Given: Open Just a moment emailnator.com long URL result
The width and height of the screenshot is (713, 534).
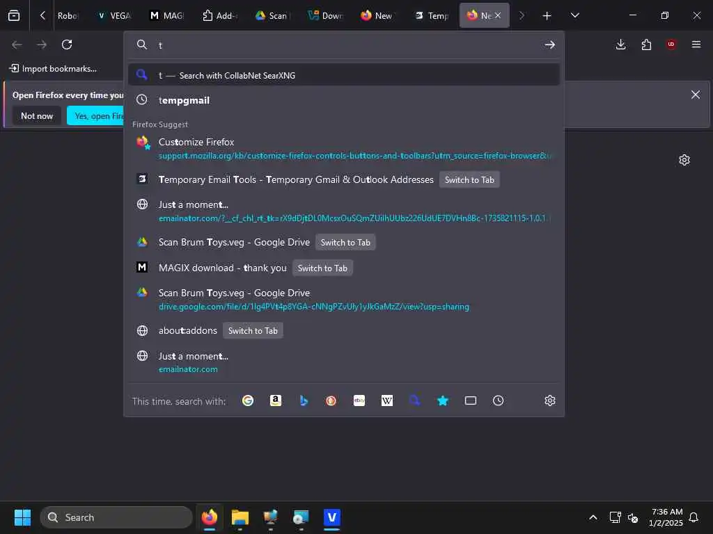Looking at the screenshot, I should pos(344,211).
